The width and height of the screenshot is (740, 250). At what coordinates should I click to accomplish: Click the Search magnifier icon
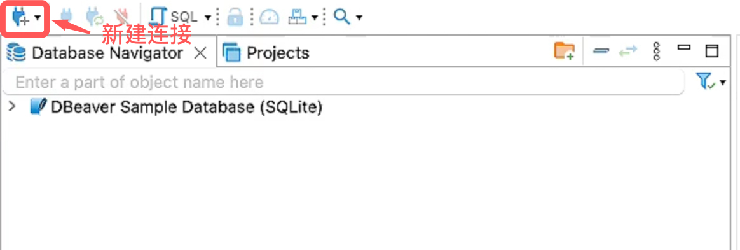pyautogui.click(x=341, y=17)
